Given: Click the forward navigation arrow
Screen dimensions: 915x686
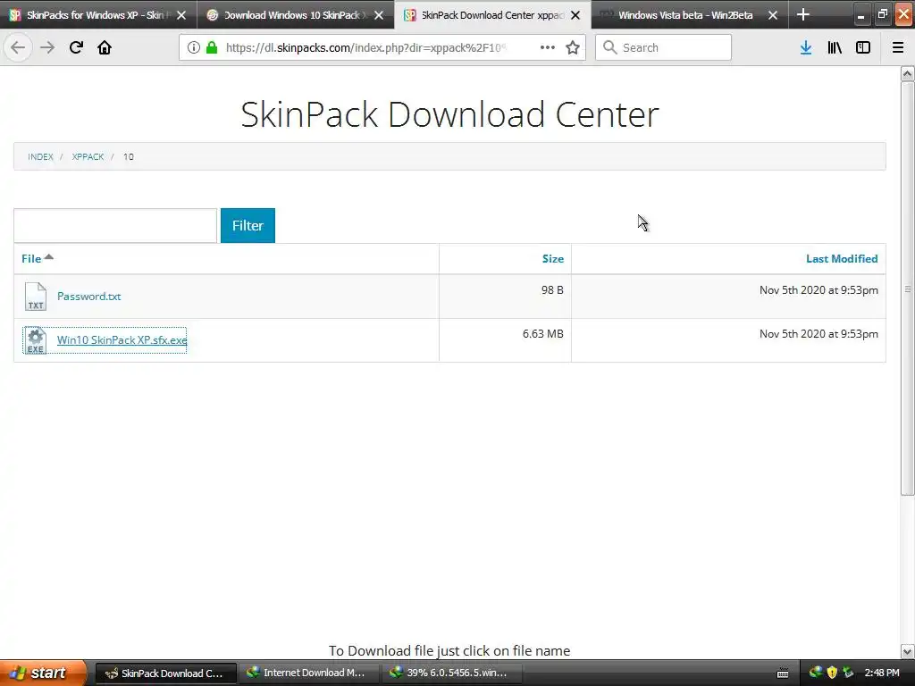Looking at the screenshot, I should click(x=47, y=47).
